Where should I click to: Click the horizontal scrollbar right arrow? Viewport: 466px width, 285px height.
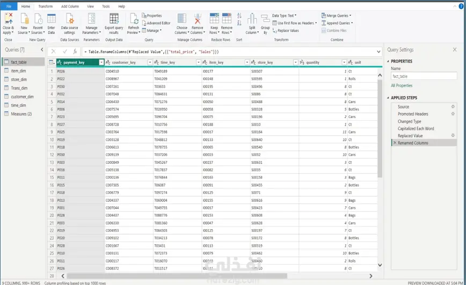coord(371,276)
